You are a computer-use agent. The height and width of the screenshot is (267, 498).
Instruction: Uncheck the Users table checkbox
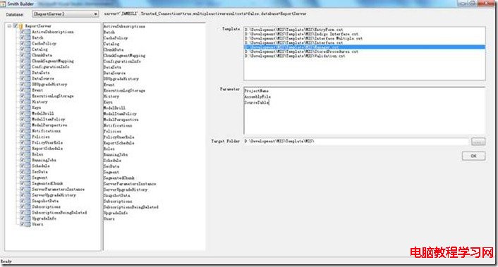(x=22, y=224)
